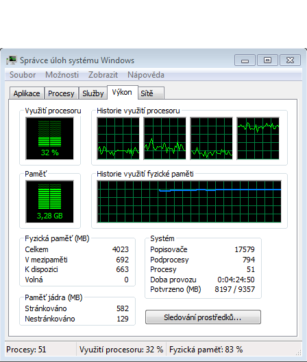Open the Zobrazit menu
The width and height of the screenshot is (307, 362).
coord(103,75)
